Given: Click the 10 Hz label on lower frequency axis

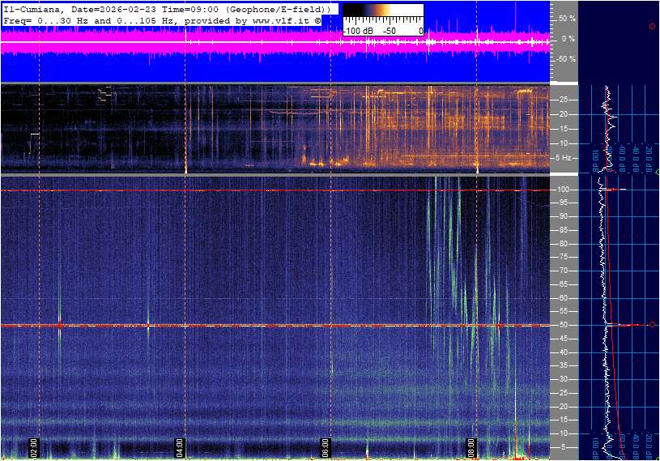Looking at the screenshot, I should 564,433.
